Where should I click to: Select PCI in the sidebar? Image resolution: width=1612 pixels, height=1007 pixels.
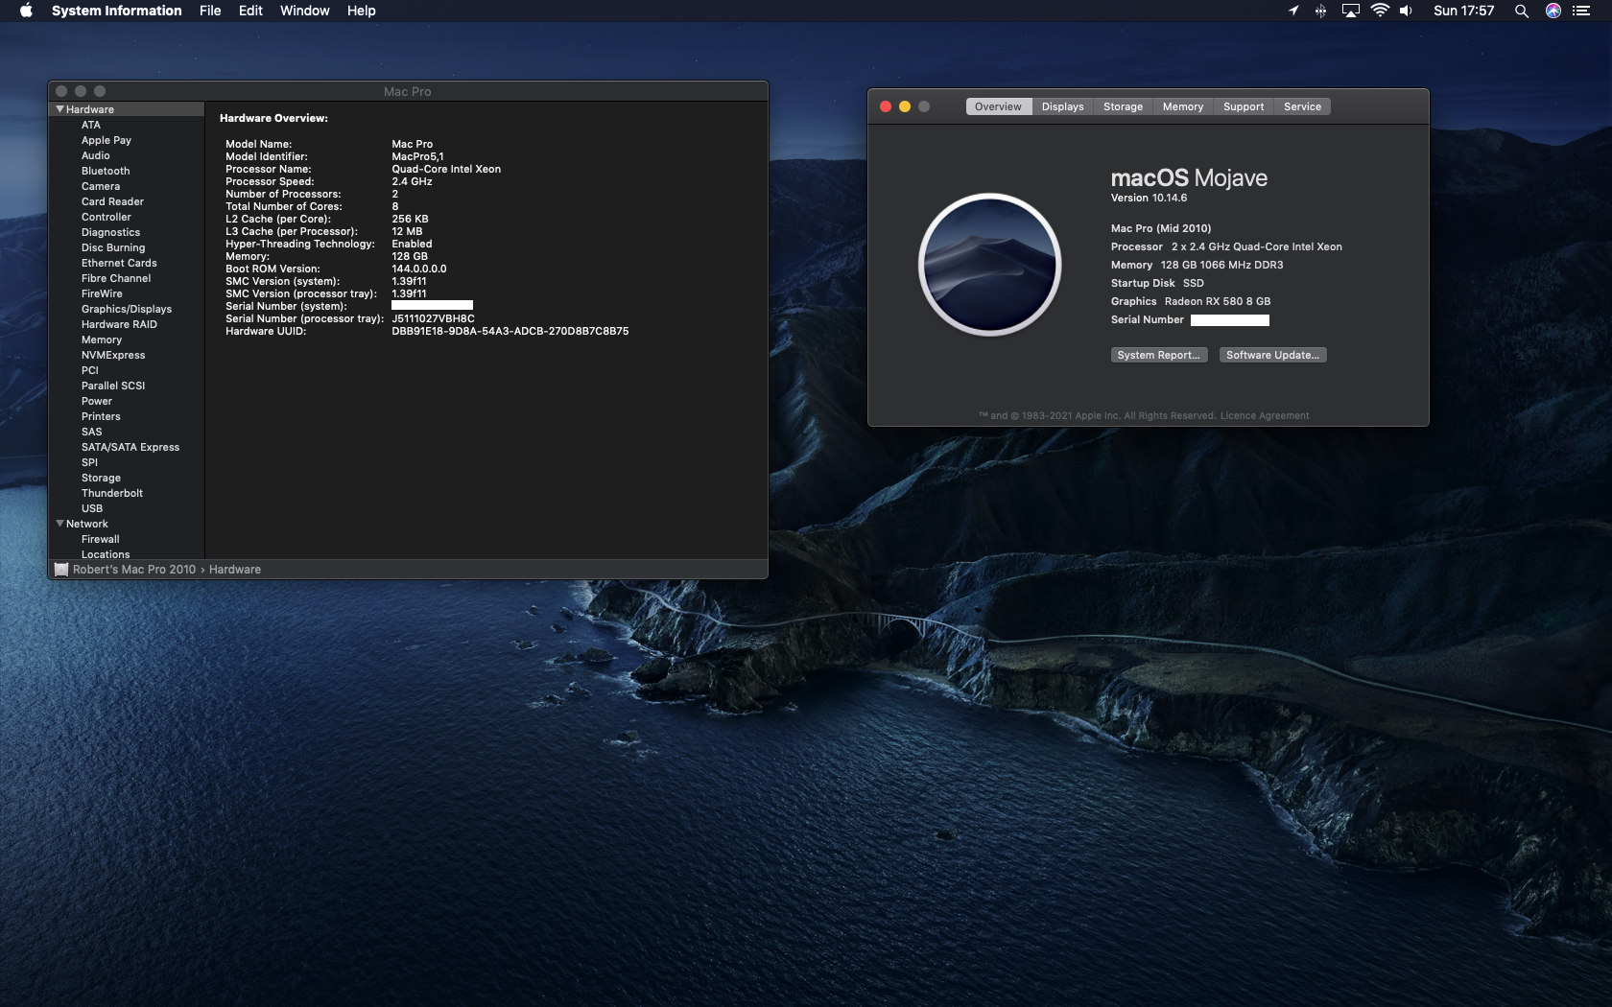(x=90, y=370)
